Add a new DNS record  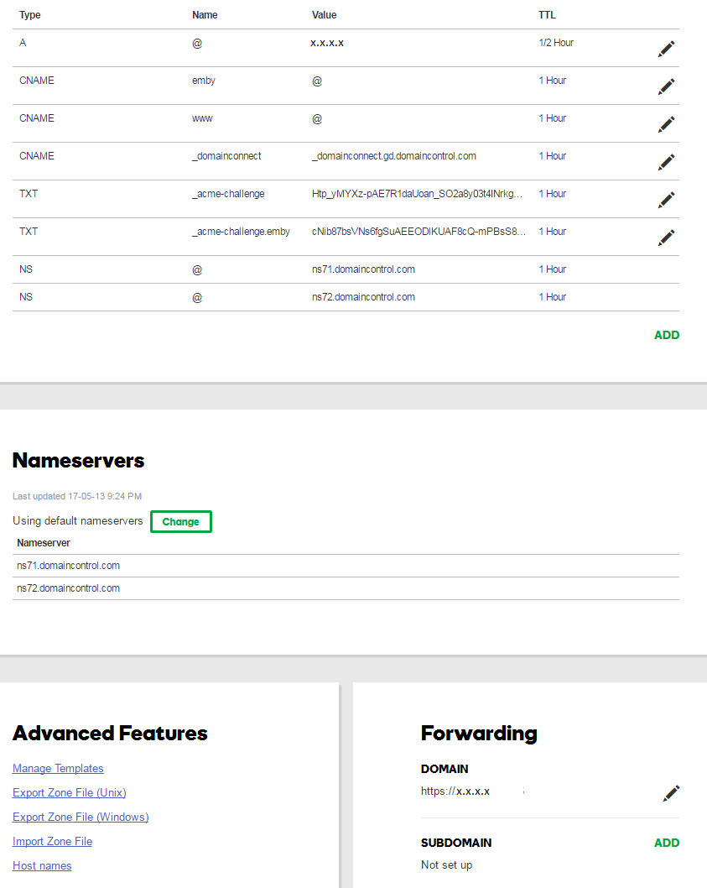[667, 335]
